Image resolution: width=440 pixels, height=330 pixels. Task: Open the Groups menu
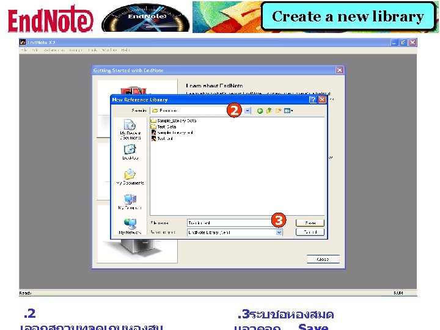76,50
